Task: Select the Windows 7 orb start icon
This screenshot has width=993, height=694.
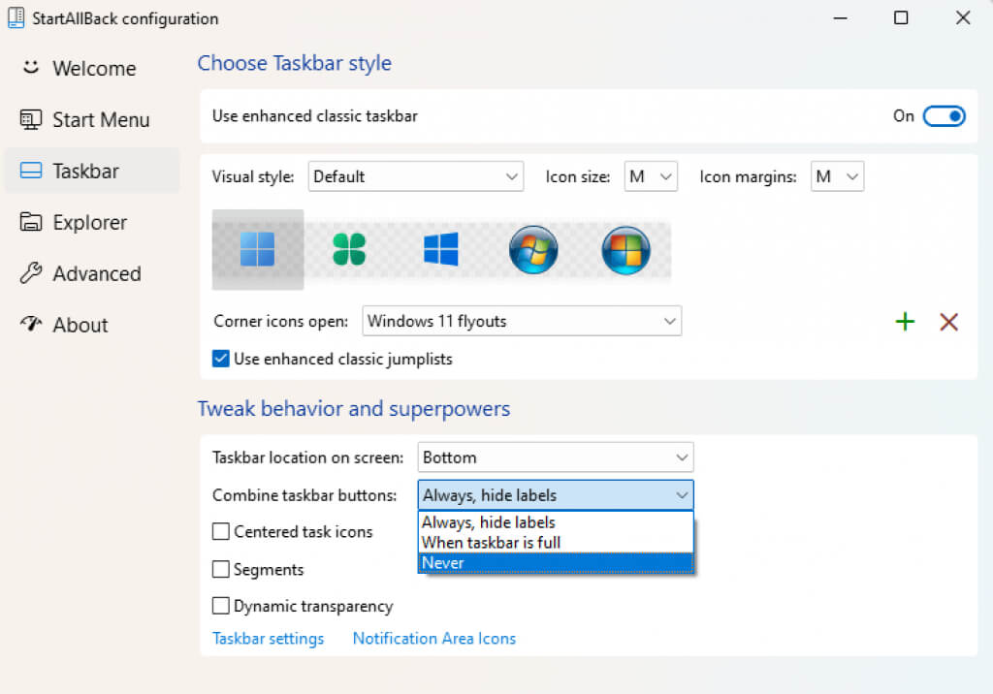Action: (x=533, y=249)
